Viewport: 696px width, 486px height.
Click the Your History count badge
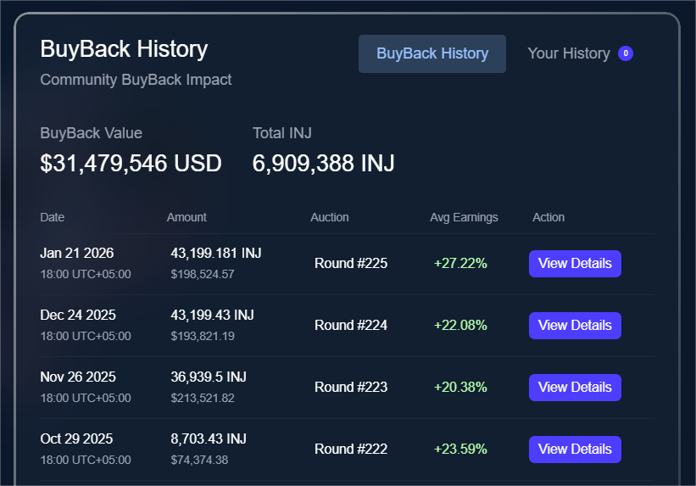[626, 53]
